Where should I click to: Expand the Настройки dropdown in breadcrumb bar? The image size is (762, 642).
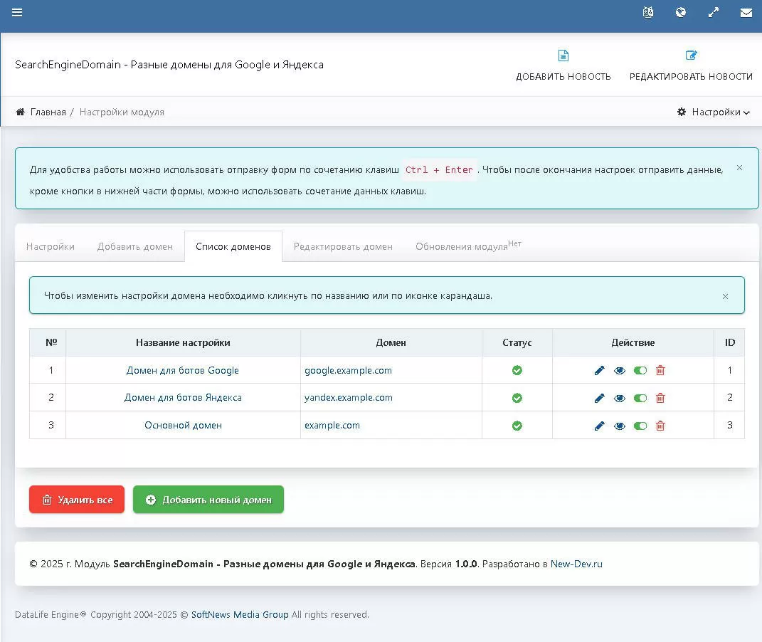tap(714, 112)
